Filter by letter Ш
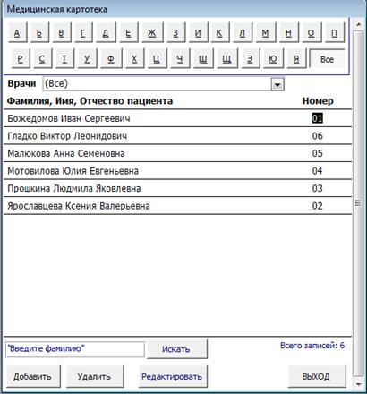The width and height of the screenshot is (367, 394). [x=203, y=58]
